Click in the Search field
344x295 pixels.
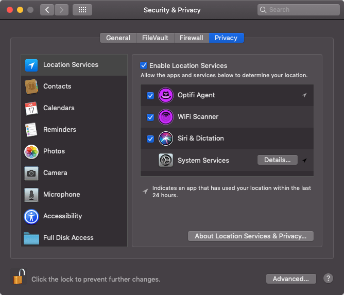pos(298,10)
